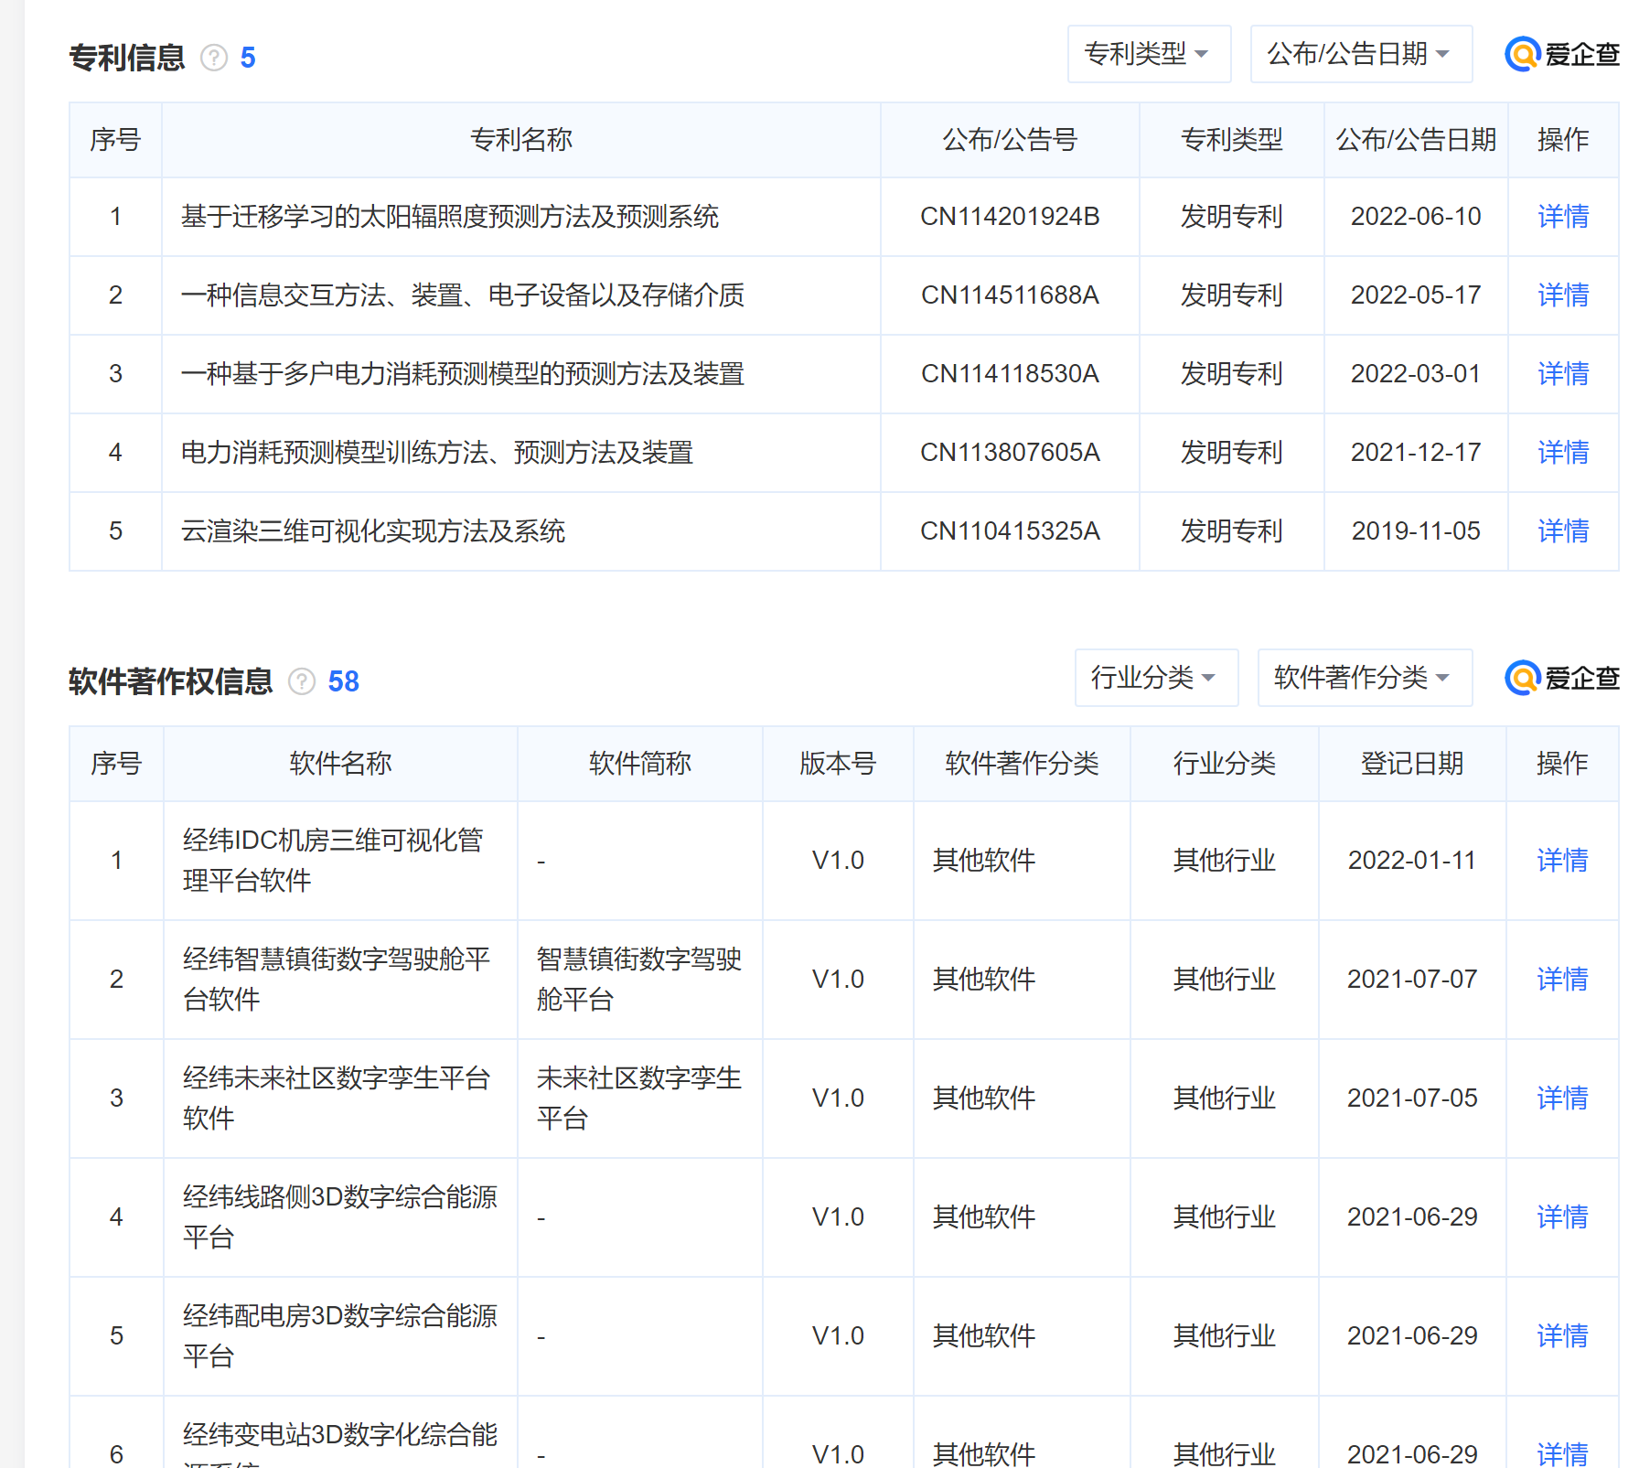
Task: Click the patent date 2022-03-01
Action: point(1416,374)
